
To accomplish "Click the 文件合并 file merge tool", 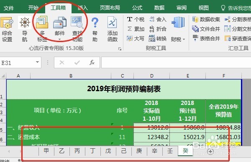I will pyautogui.click(x=206, y=29).
